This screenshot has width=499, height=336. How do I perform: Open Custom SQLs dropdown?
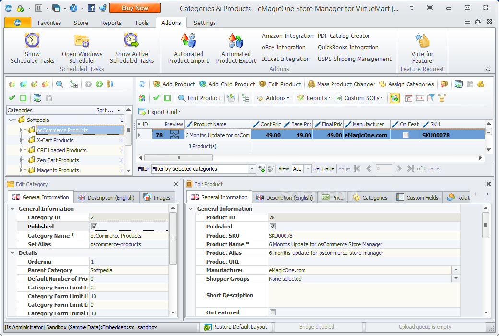(x=359, y=98)
